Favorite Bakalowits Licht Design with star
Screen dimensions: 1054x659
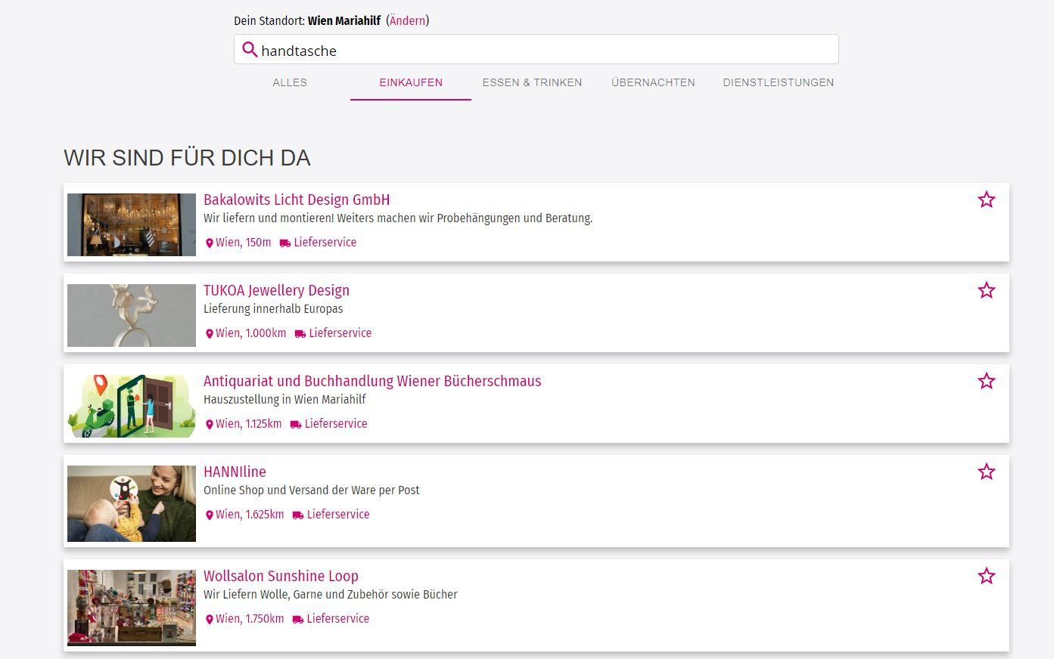[986, 200]
